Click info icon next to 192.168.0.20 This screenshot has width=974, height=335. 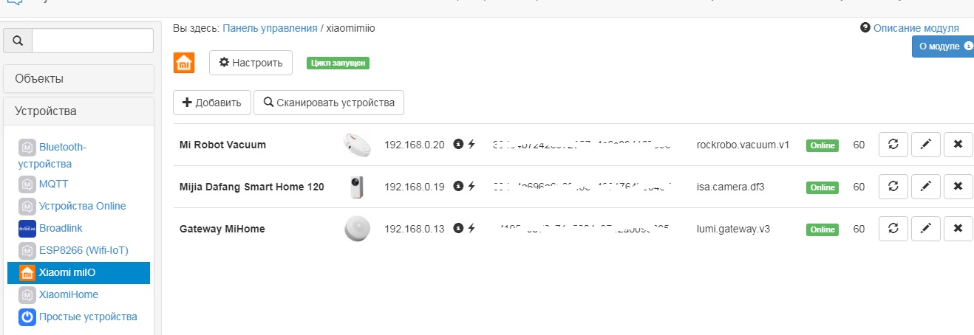click(x=458, y=145)
